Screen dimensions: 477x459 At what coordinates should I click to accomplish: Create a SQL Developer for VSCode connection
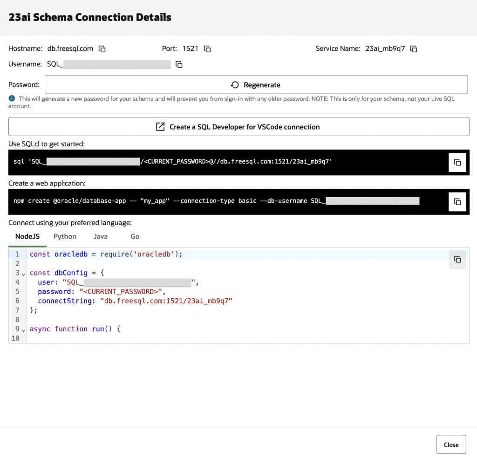tap(238, 126)
